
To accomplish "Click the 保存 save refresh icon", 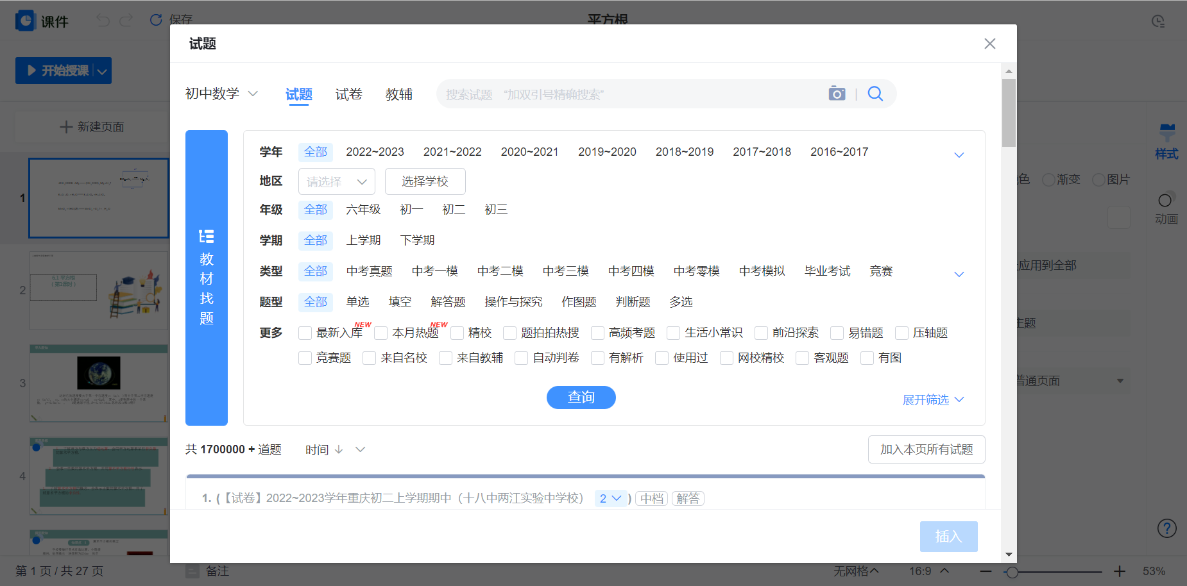I will [x=156, y=20].
